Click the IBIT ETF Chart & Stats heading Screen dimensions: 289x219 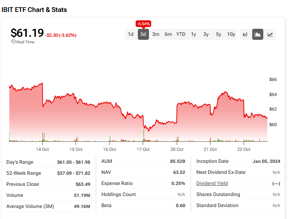[35, 9]
